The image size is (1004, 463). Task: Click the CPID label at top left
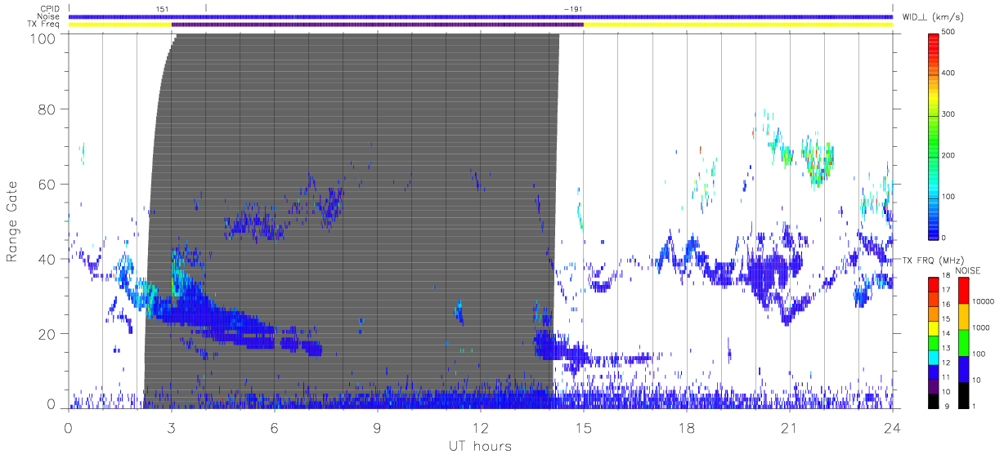pyautogui.click(x=50, y=9)
